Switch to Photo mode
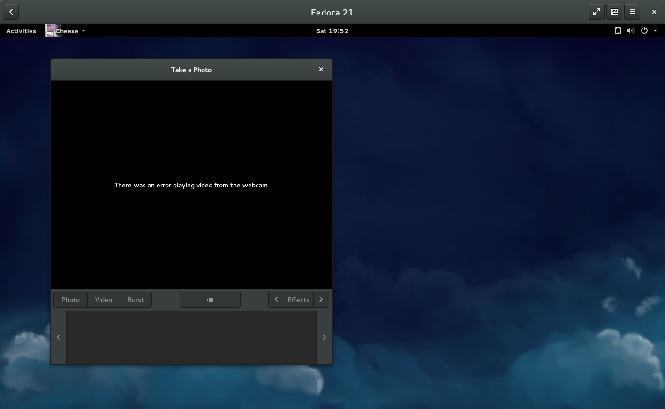The image size is (665, 409). click(70, 300)
